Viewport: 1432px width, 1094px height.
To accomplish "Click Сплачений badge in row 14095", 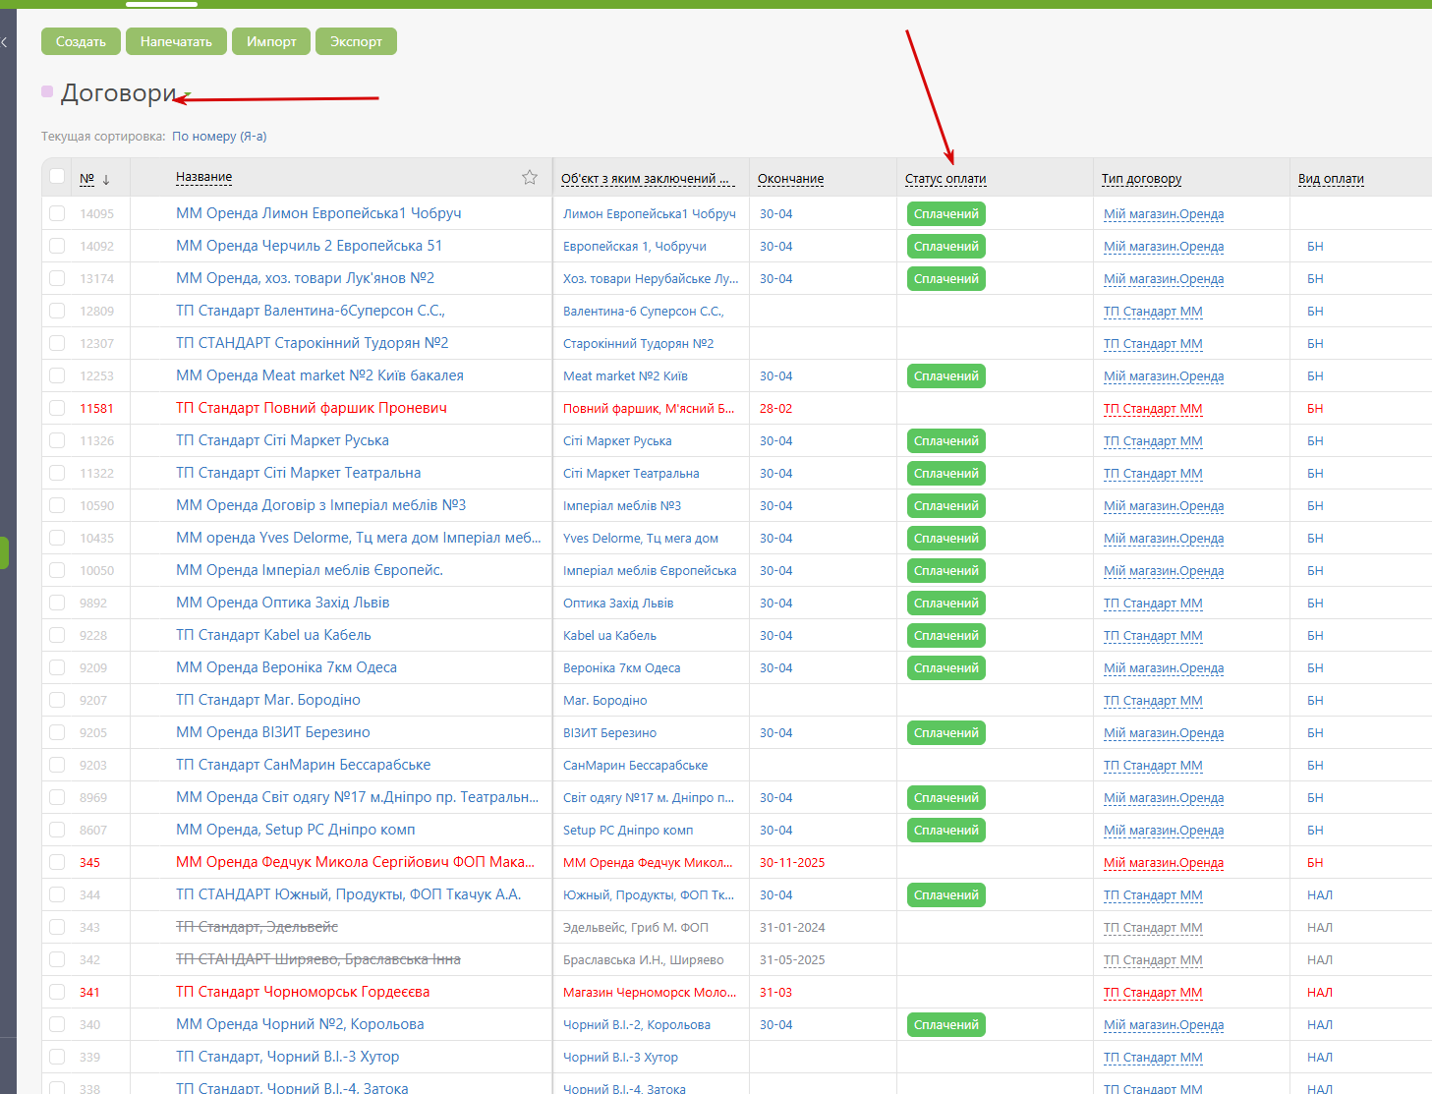I will click(946, 213).
